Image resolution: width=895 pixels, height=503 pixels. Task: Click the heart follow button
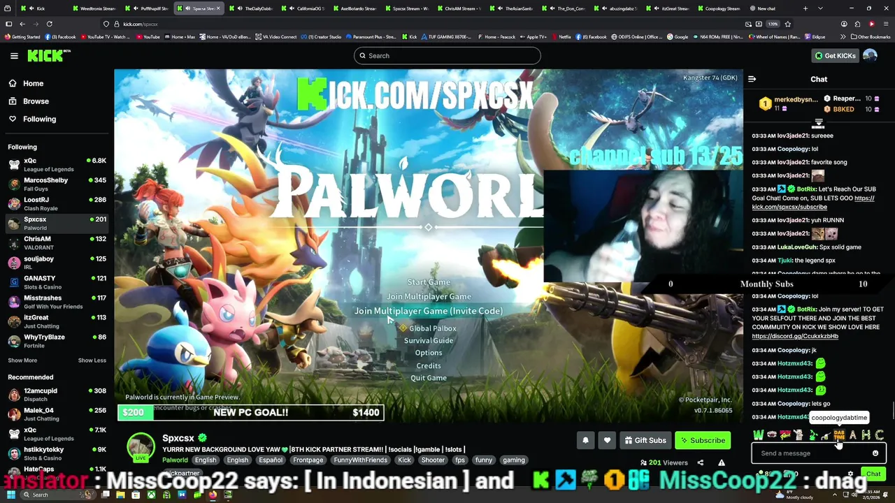(607, 440)
